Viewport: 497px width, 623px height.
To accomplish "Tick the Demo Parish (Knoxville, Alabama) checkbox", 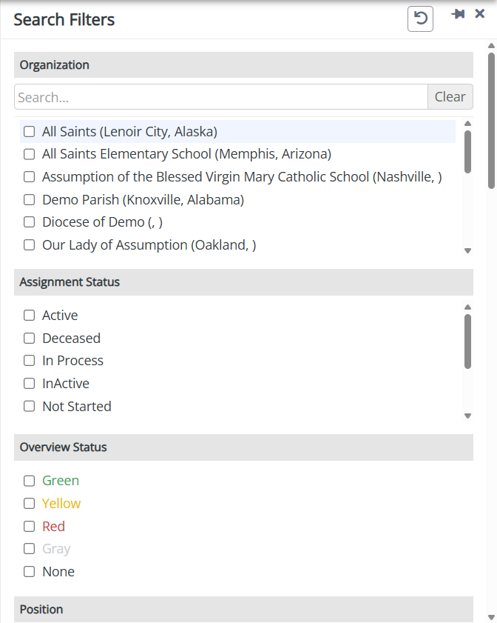I will pos(30,200).
